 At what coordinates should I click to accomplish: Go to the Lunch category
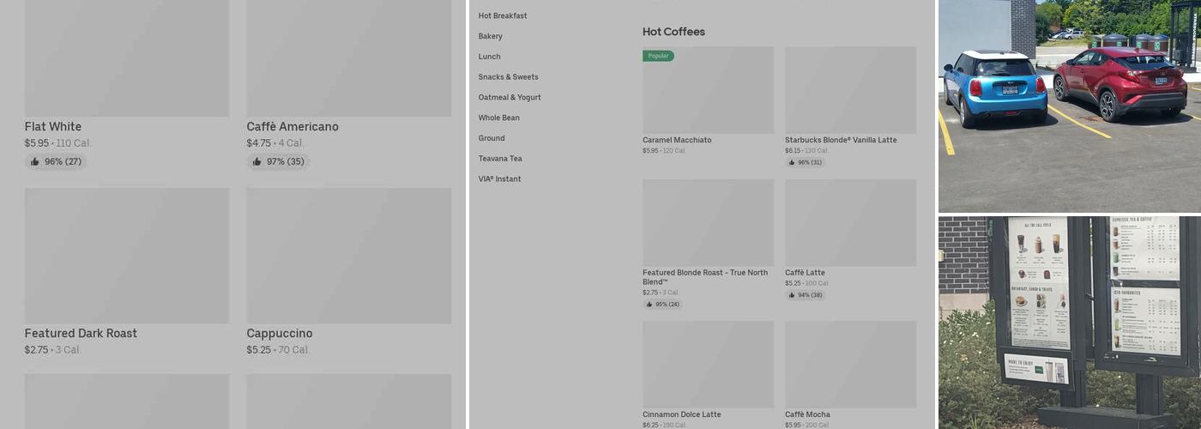490,57
